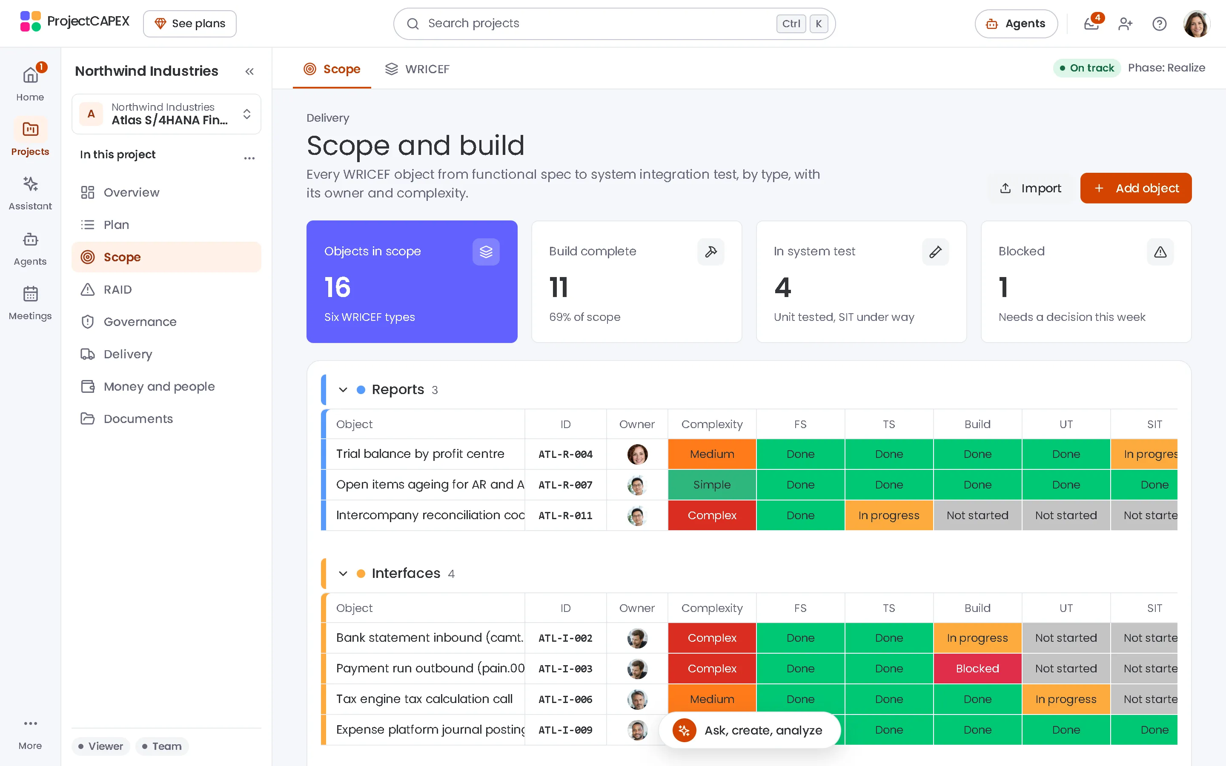Open Documents in project navigation

(166, 419)
